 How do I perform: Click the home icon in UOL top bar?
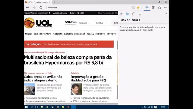(x=49, y=13)
